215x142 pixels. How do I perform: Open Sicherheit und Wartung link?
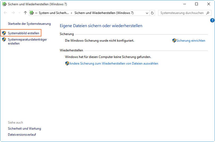(x=24, y=129)
